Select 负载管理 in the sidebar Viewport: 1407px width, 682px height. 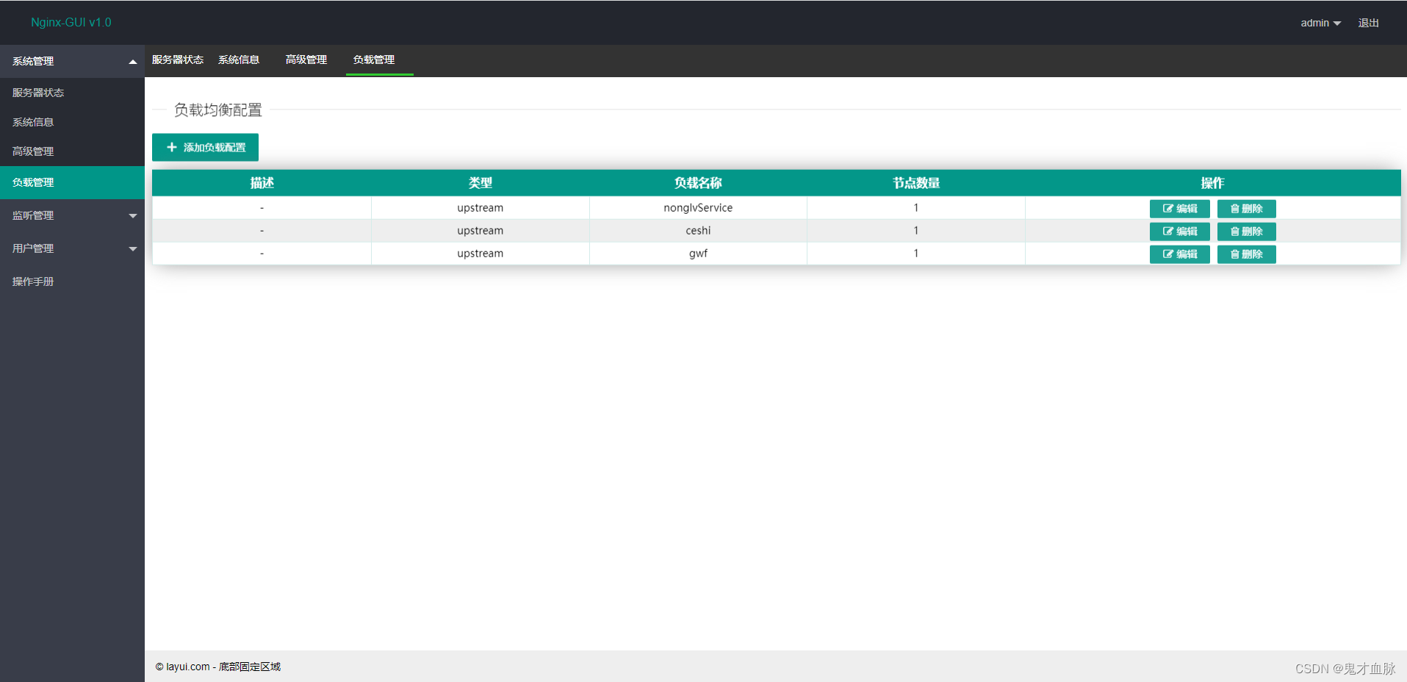point(72,182)
